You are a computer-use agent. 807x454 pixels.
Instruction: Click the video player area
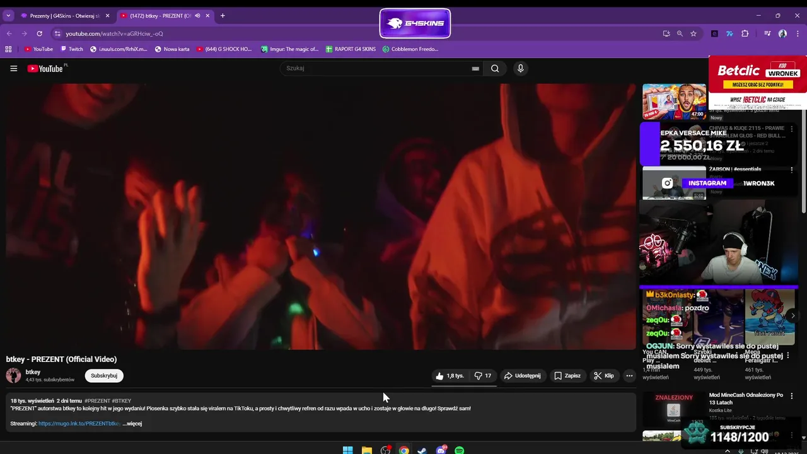[320, 216]
